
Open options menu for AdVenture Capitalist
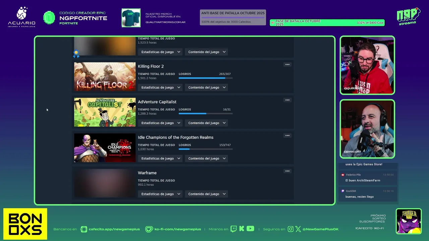pyautogui.click(x=287, y=100)
